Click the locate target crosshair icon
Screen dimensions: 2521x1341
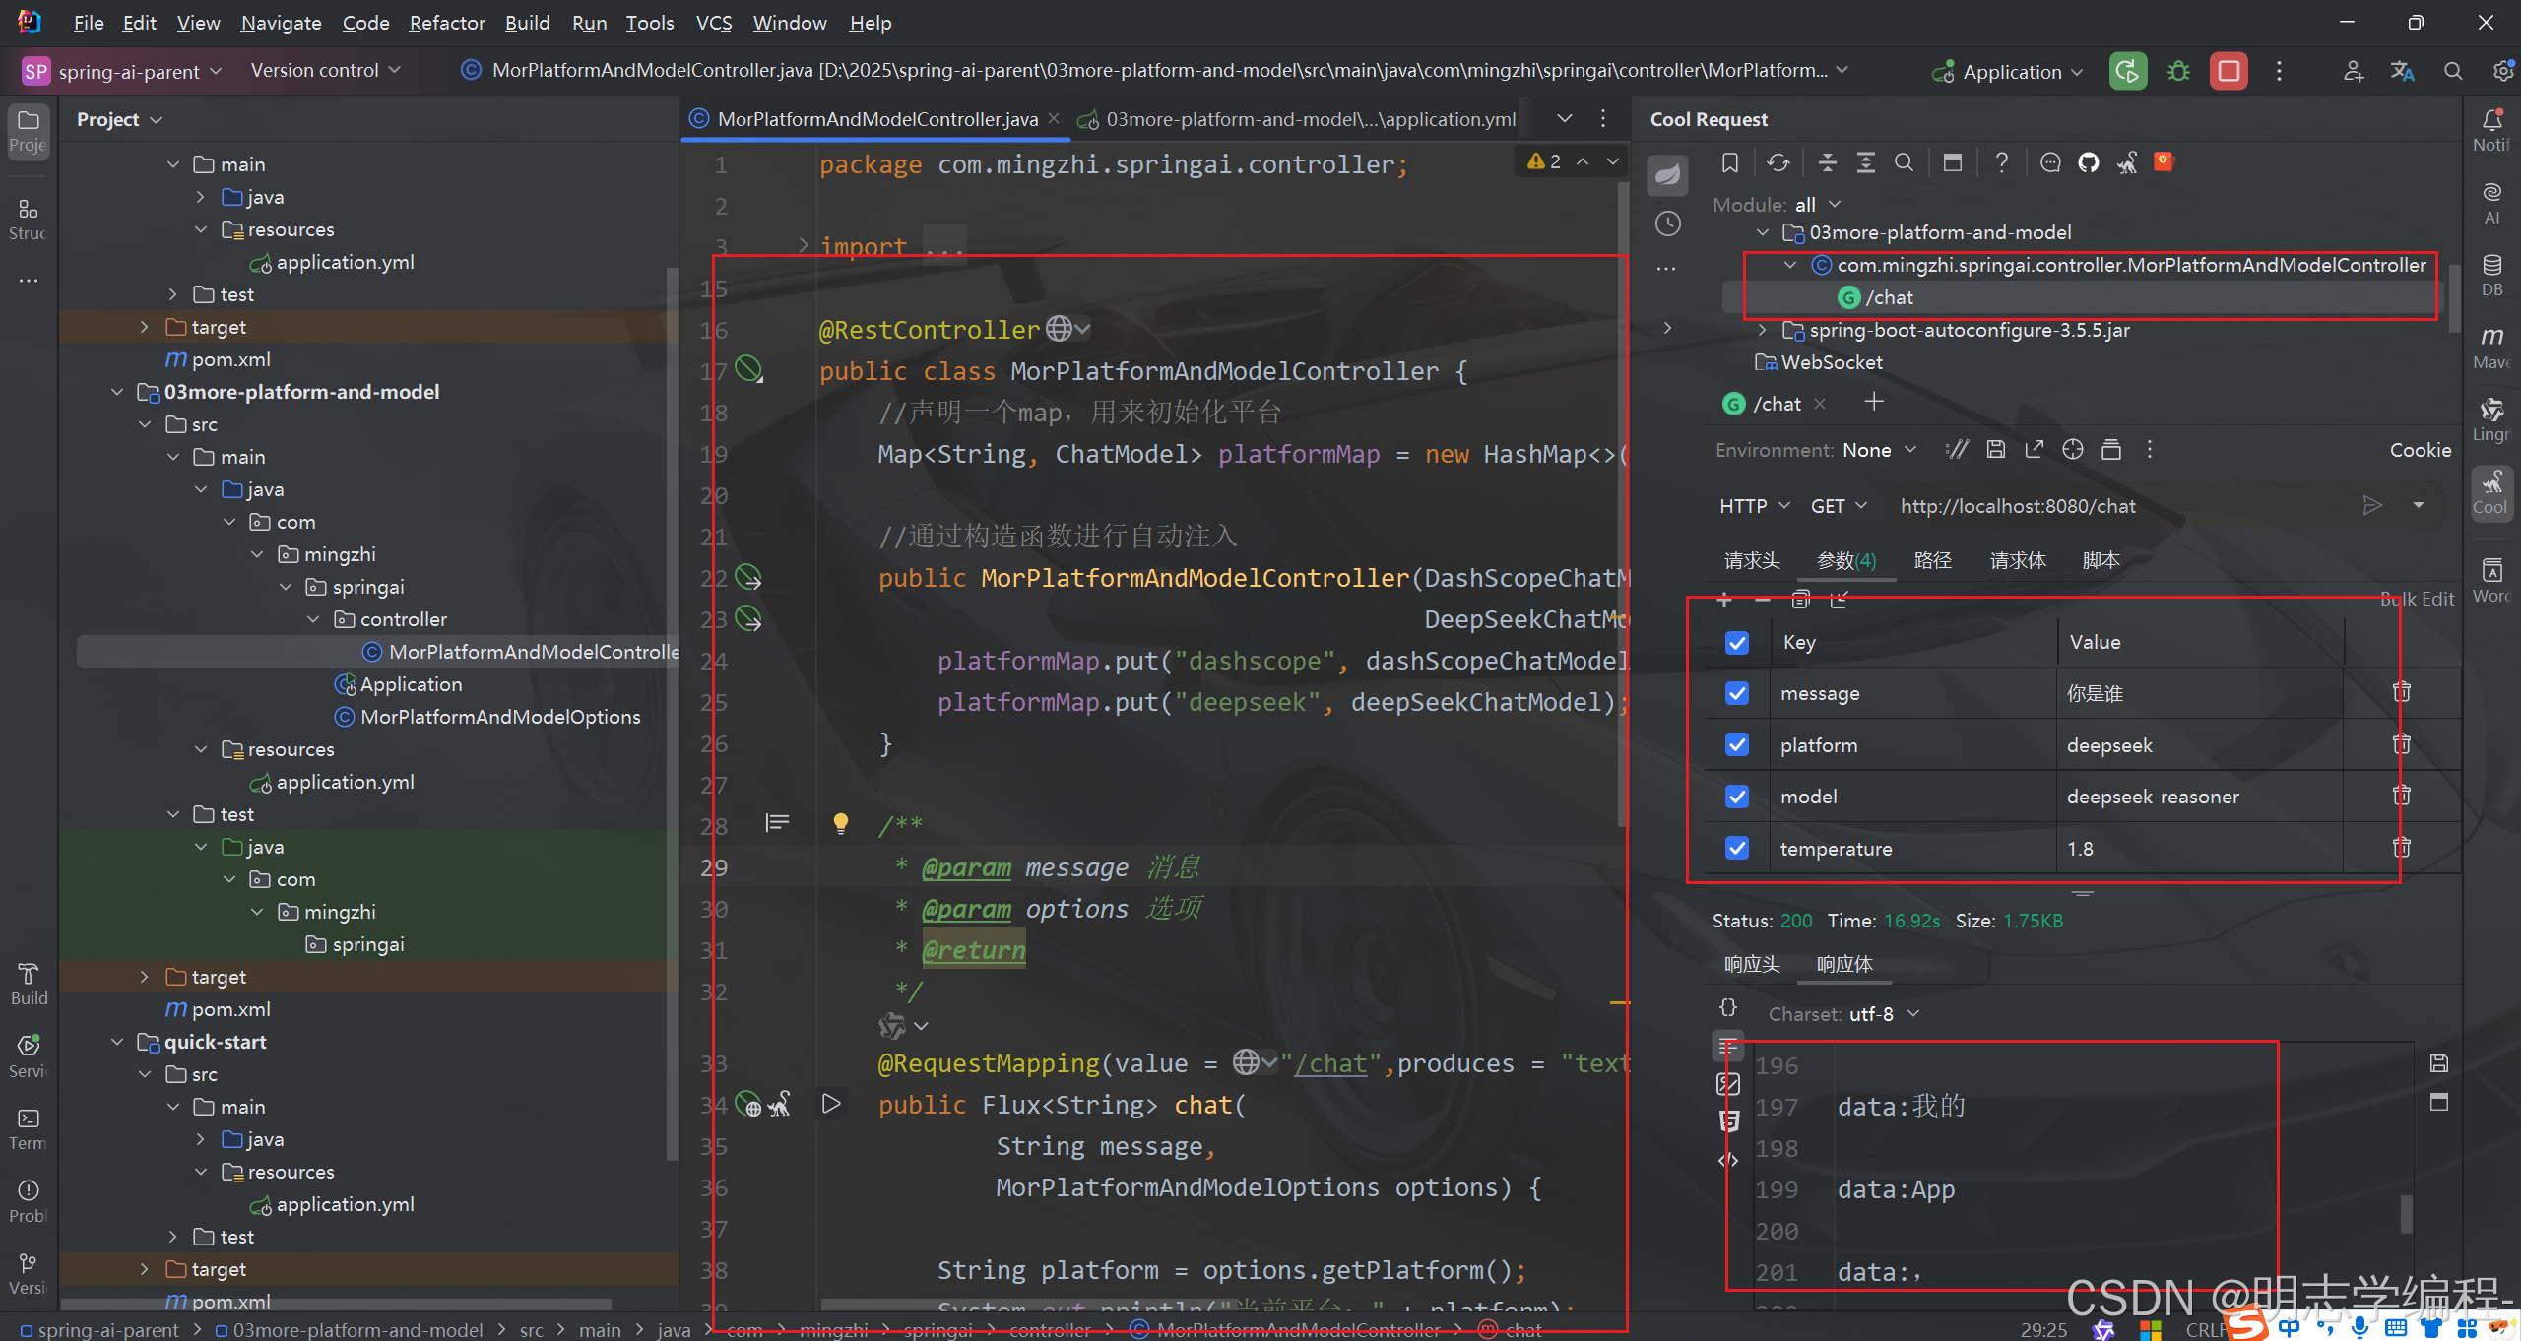2073,450
